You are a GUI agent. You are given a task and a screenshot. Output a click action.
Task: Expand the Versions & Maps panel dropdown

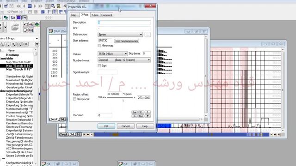click(37, 38)
